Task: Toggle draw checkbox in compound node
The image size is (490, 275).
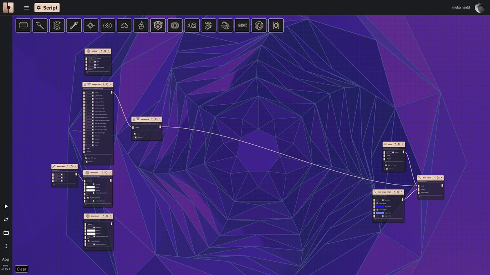Action: [x=135, y=134]
